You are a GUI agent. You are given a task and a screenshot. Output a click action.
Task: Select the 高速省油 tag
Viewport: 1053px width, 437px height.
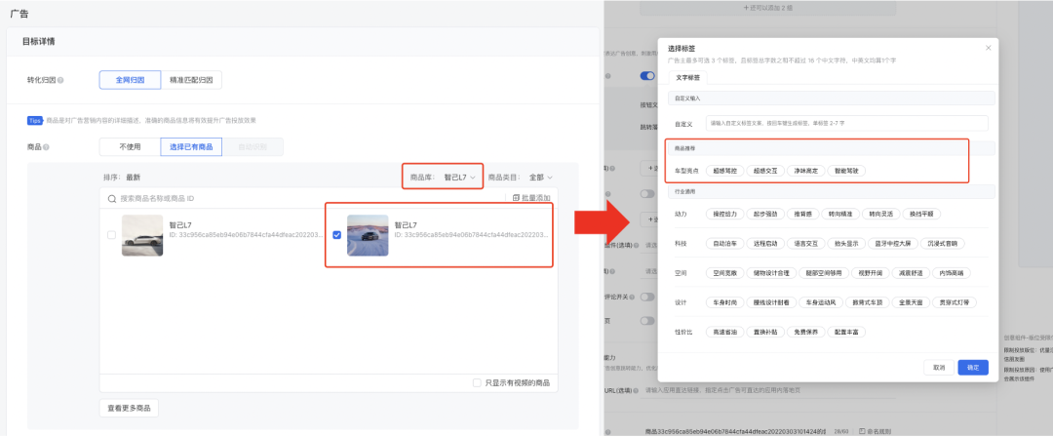(x=726, y=332)
